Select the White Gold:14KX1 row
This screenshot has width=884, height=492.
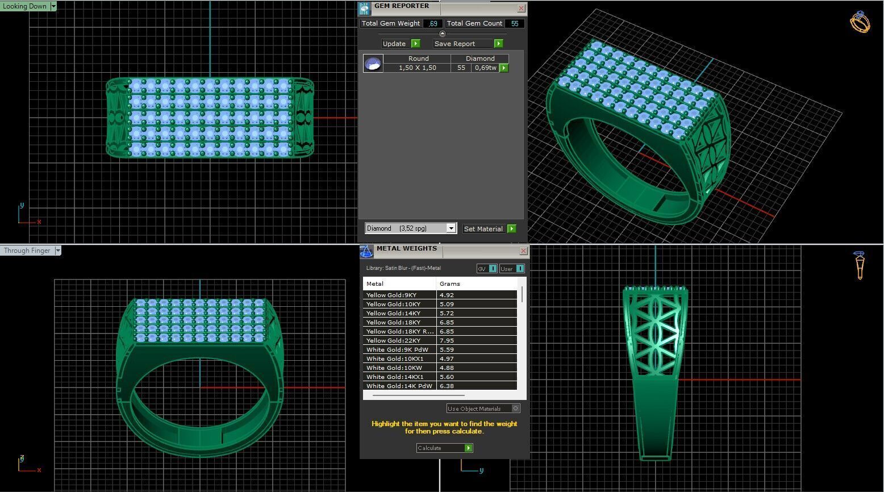tap(440, 377)
